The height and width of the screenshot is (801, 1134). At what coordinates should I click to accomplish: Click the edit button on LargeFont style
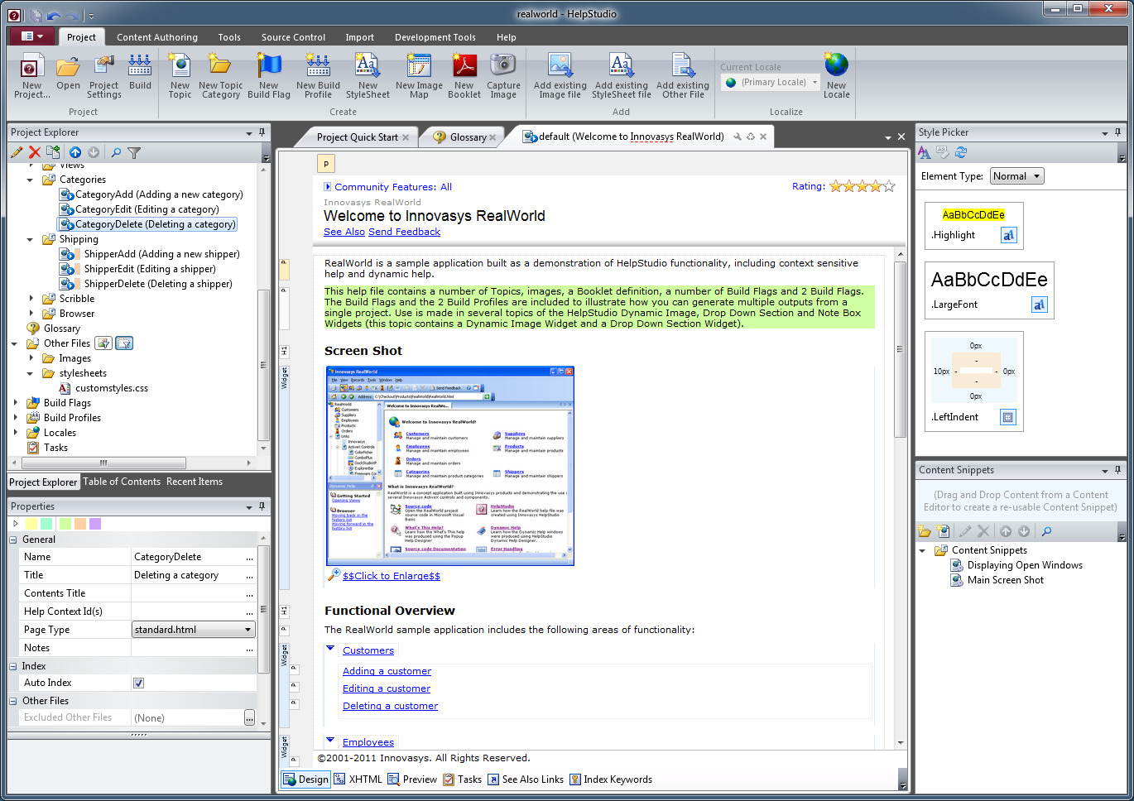1039,305
